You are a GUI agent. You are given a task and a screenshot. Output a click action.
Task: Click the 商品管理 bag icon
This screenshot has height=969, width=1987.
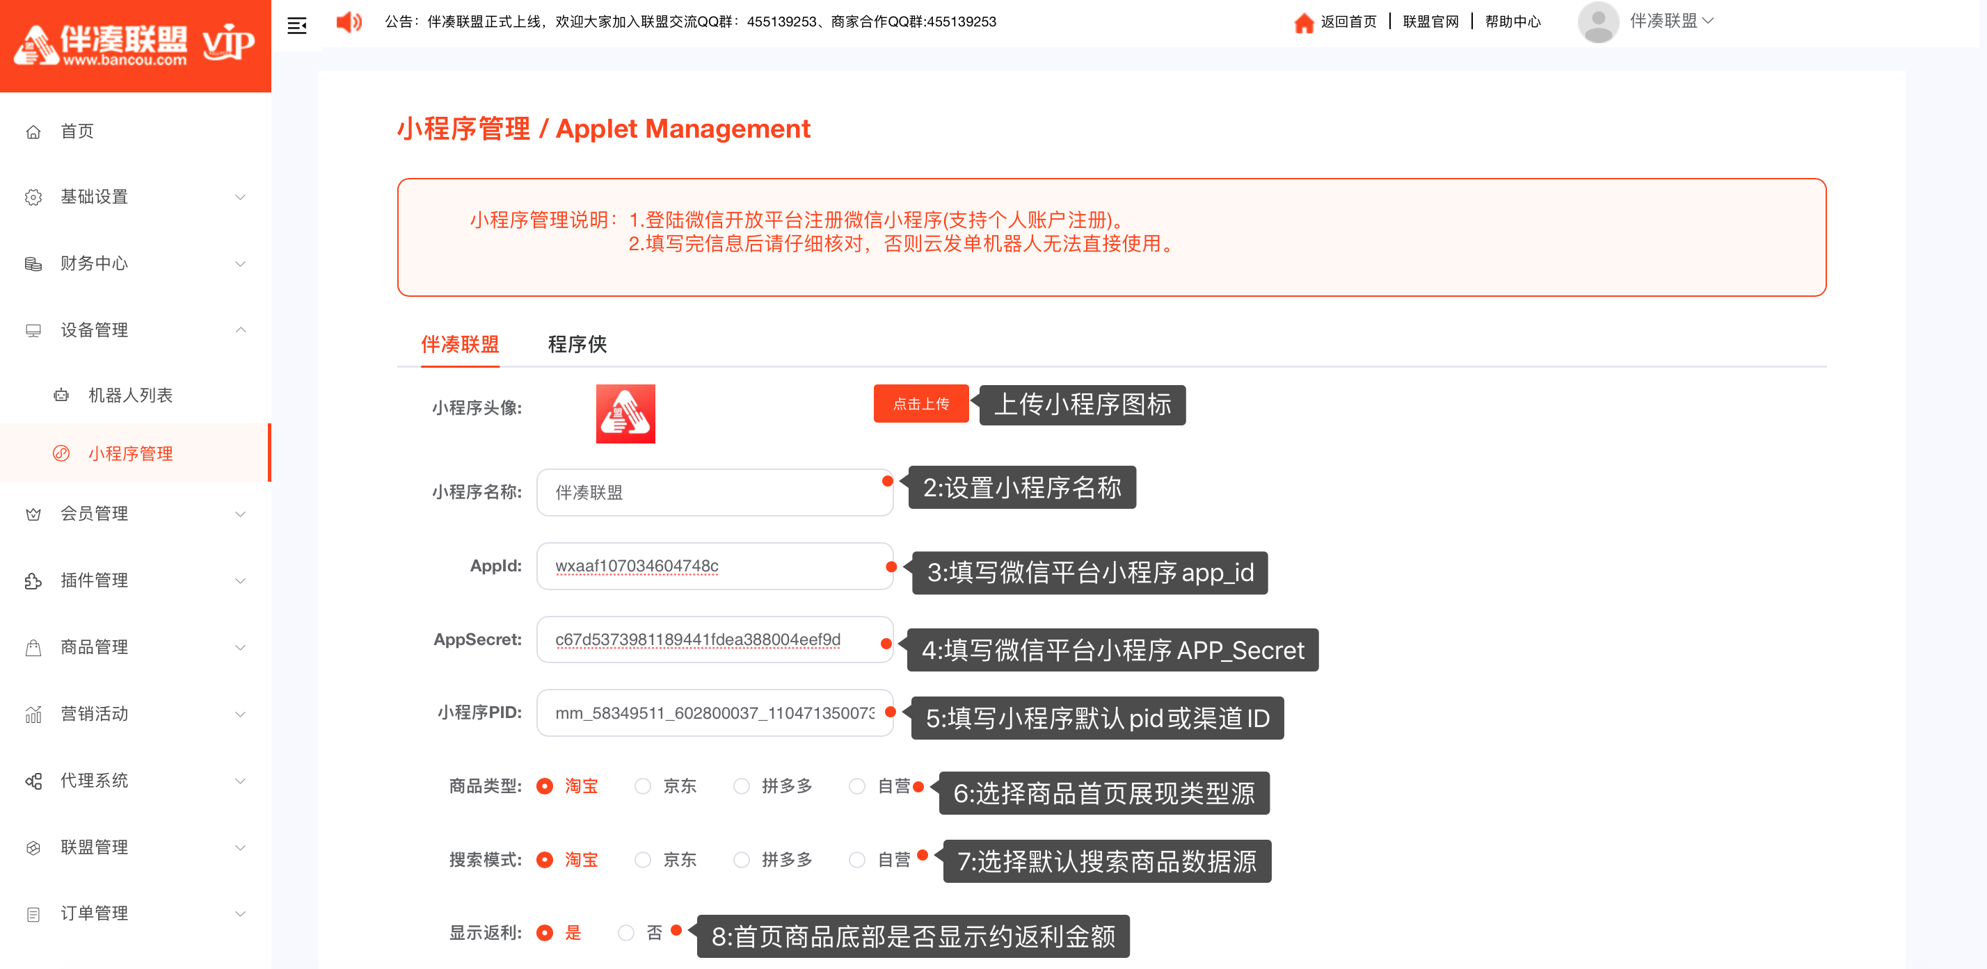[33, 648]
